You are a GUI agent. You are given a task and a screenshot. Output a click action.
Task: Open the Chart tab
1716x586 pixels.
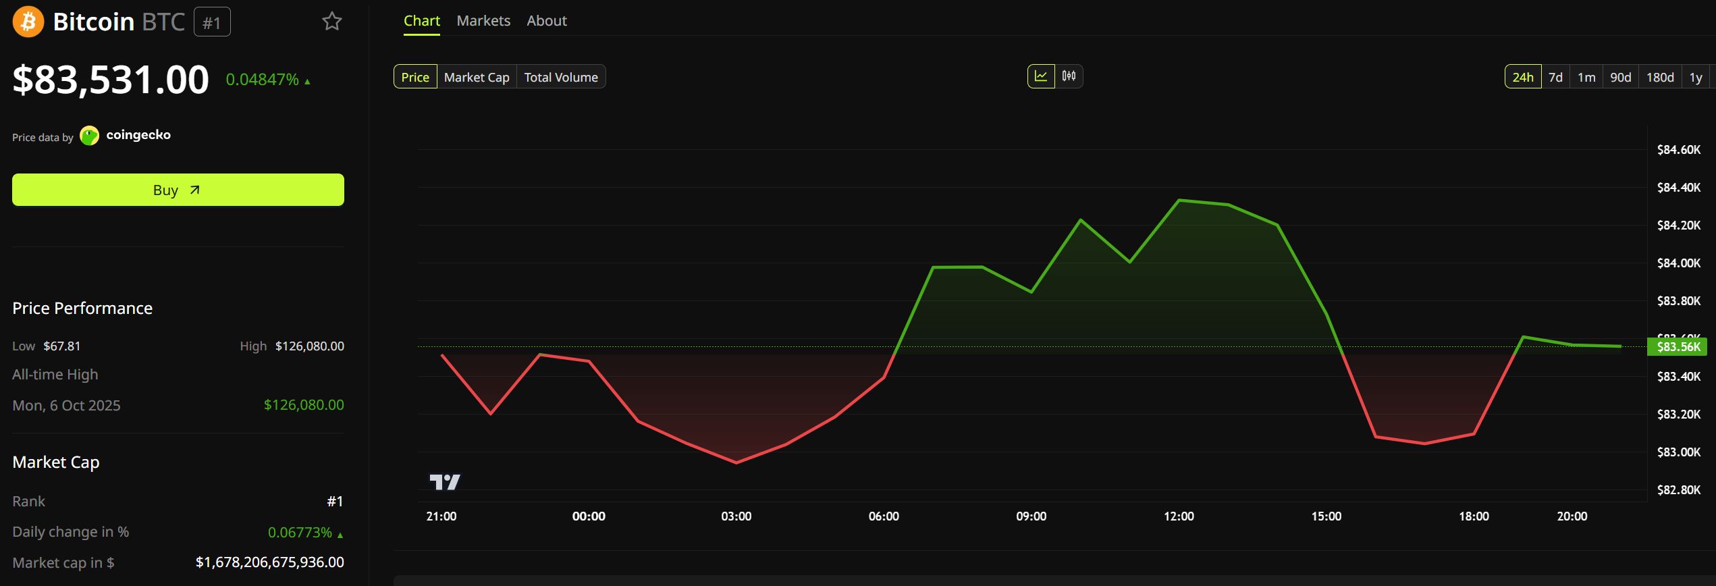422,21
